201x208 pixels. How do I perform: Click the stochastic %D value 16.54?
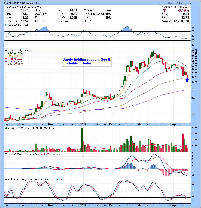pos(59,179)
